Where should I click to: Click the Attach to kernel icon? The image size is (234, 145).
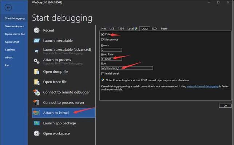point(36,113)
